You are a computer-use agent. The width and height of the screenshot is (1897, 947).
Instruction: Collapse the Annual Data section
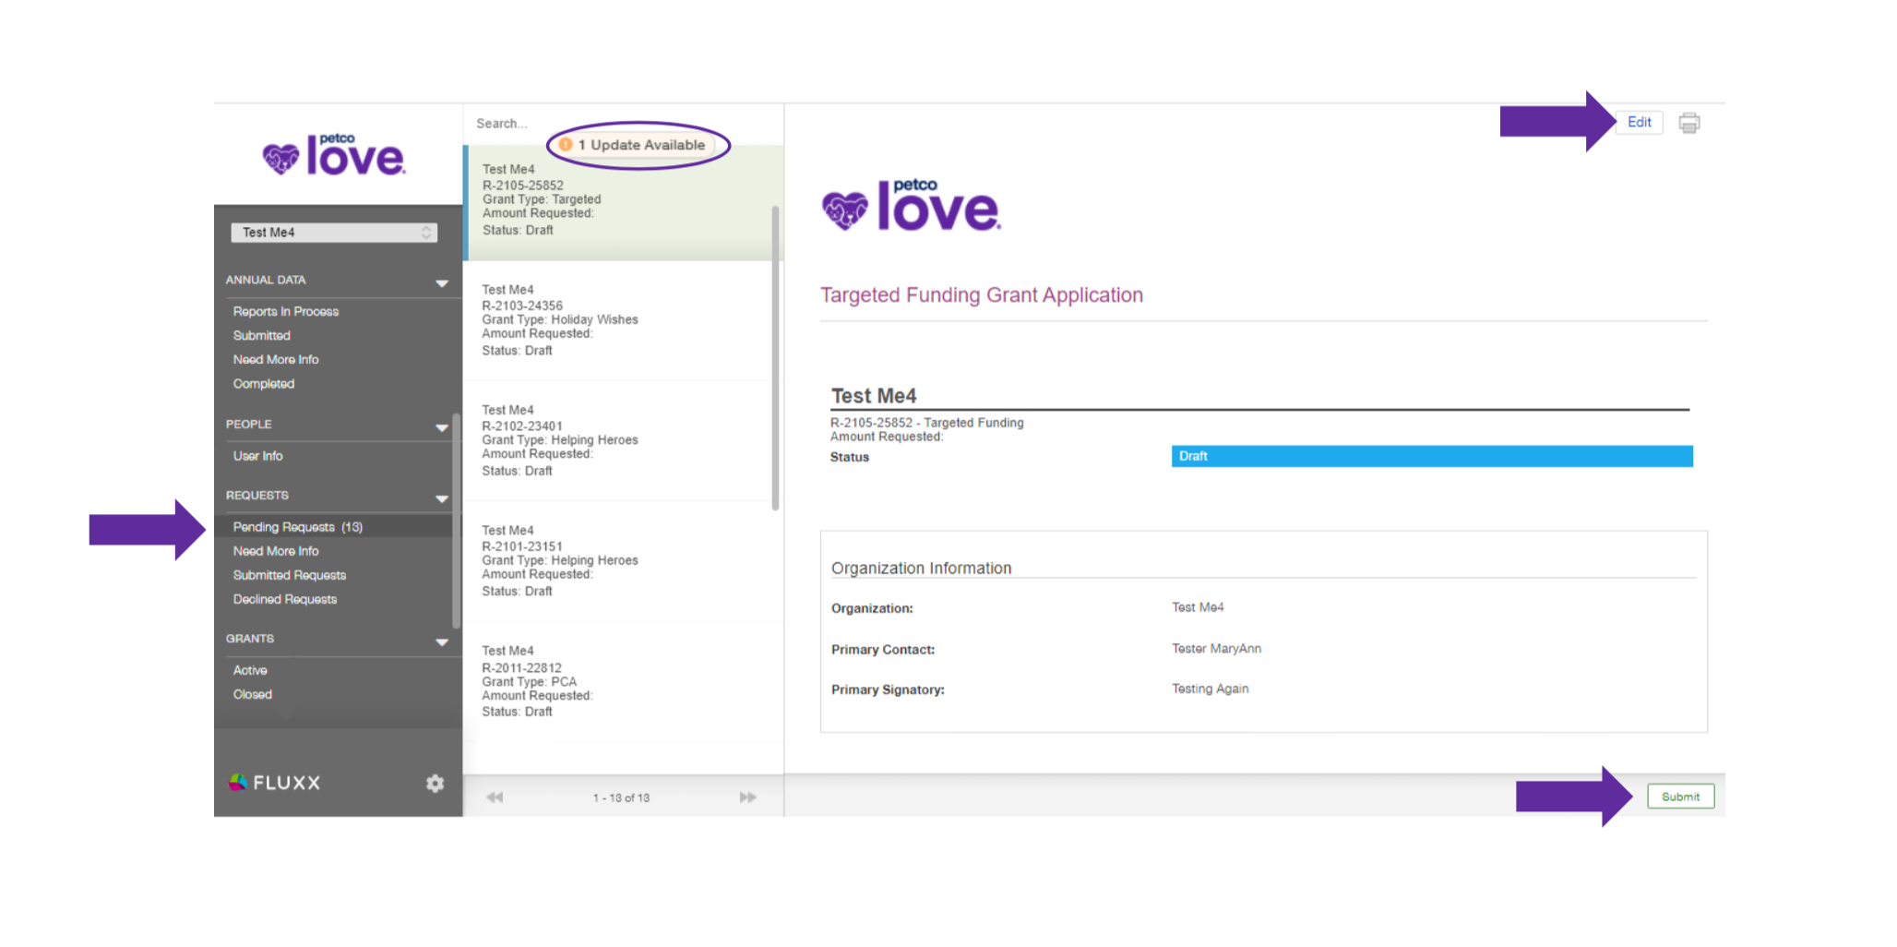(442, 282)
